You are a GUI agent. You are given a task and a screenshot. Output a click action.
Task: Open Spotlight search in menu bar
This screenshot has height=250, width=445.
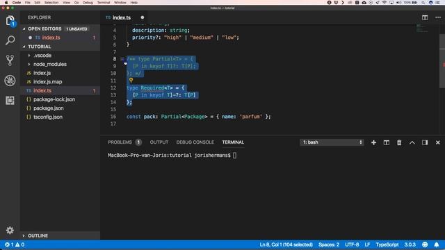click(423, 3)
